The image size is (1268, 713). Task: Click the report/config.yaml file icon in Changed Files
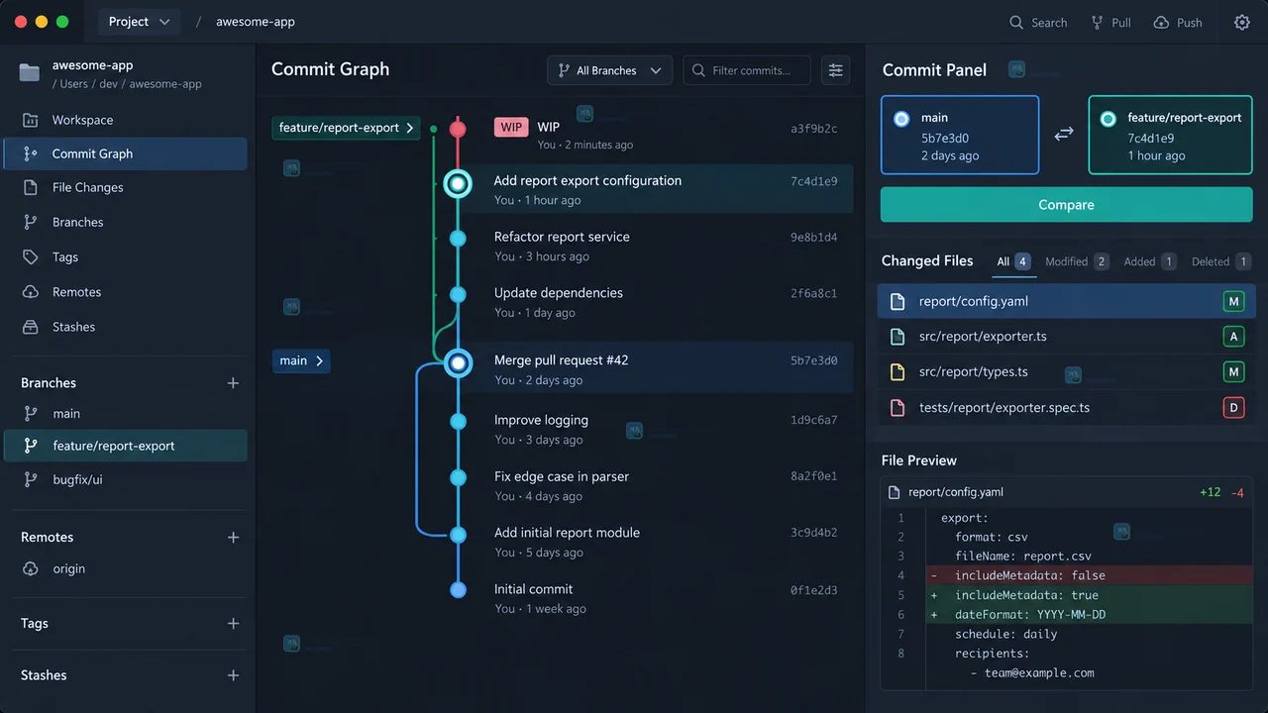898,301
